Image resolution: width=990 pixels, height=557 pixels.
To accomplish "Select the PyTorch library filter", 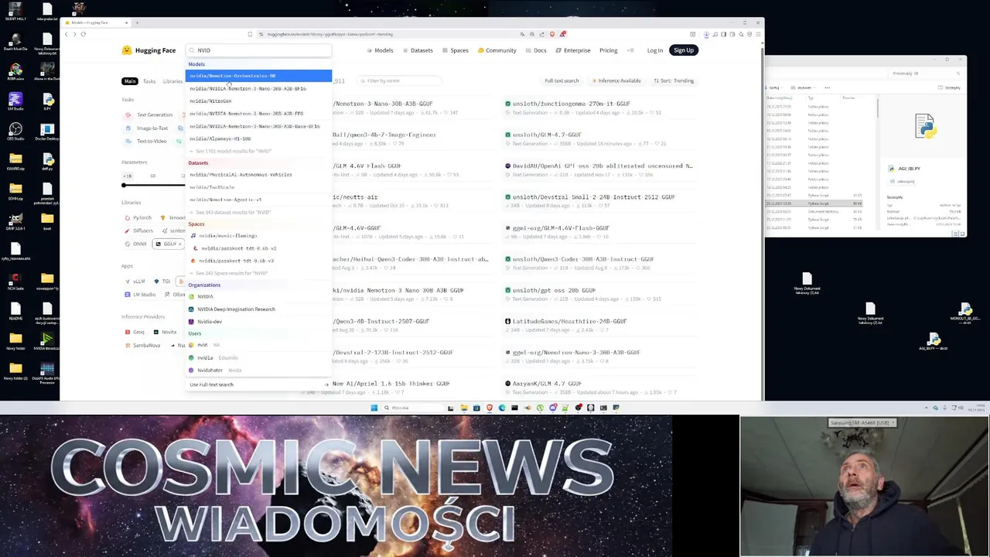I will pos(138,218).
